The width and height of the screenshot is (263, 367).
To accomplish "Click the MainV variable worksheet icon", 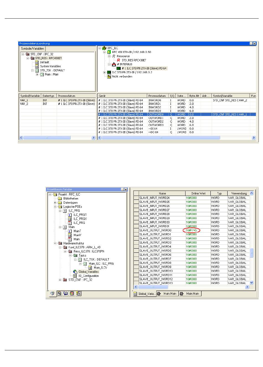I will [x=70, y=235].
